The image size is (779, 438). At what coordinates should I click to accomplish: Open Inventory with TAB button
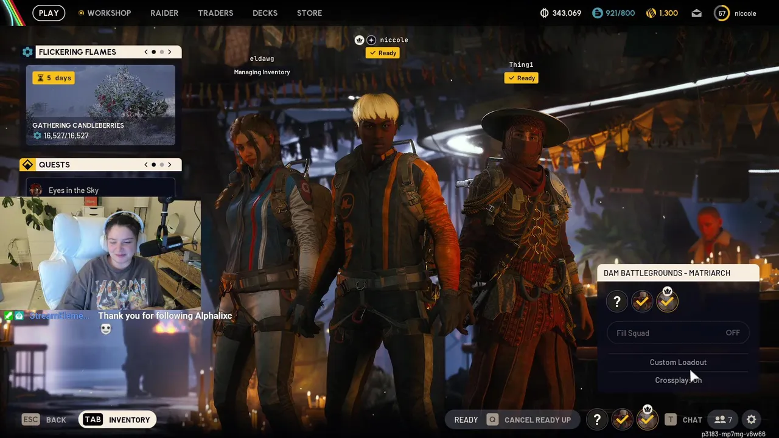[117, 420]
